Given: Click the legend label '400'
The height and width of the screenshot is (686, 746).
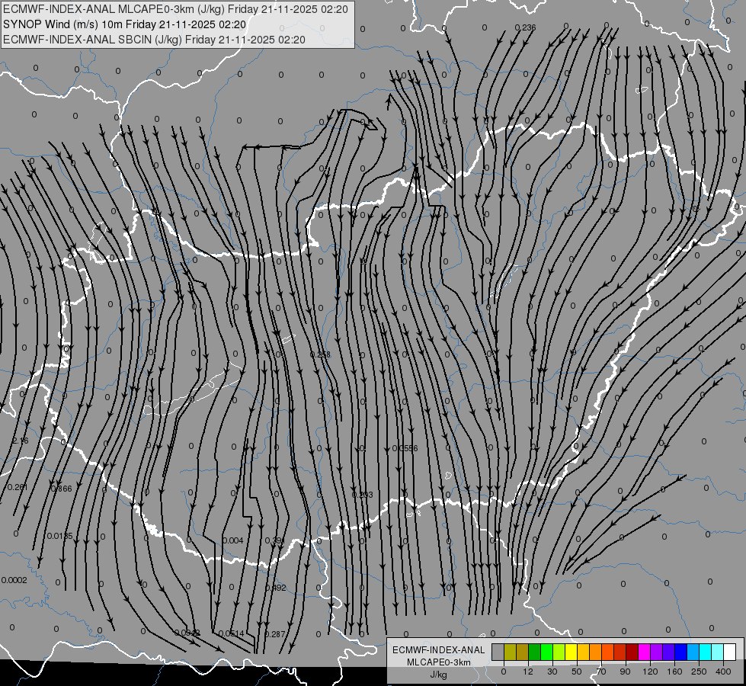Looking at the screenshot, I should pyautogui.click(x=723, y=672).
